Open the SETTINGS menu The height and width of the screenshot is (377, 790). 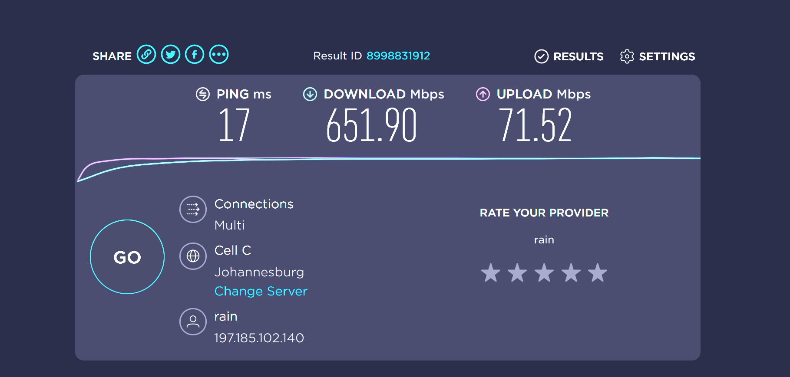[x=658, y=56]
